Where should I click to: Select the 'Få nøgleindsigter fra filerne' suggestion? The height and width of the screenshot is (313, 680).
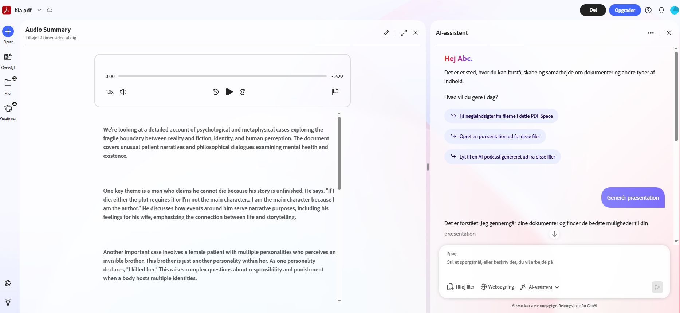pyautogui.click(x=501, y=116)
